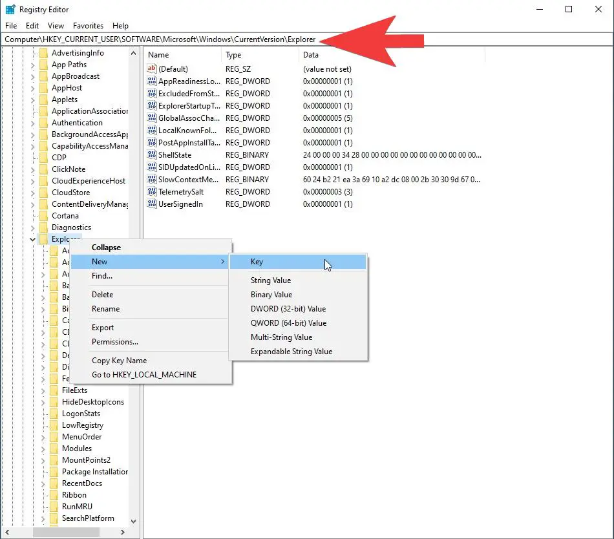This screenshot has height=539, width=614.
Task: Click the '(value not set)' data cell
Action: click(x=327, y=69)
